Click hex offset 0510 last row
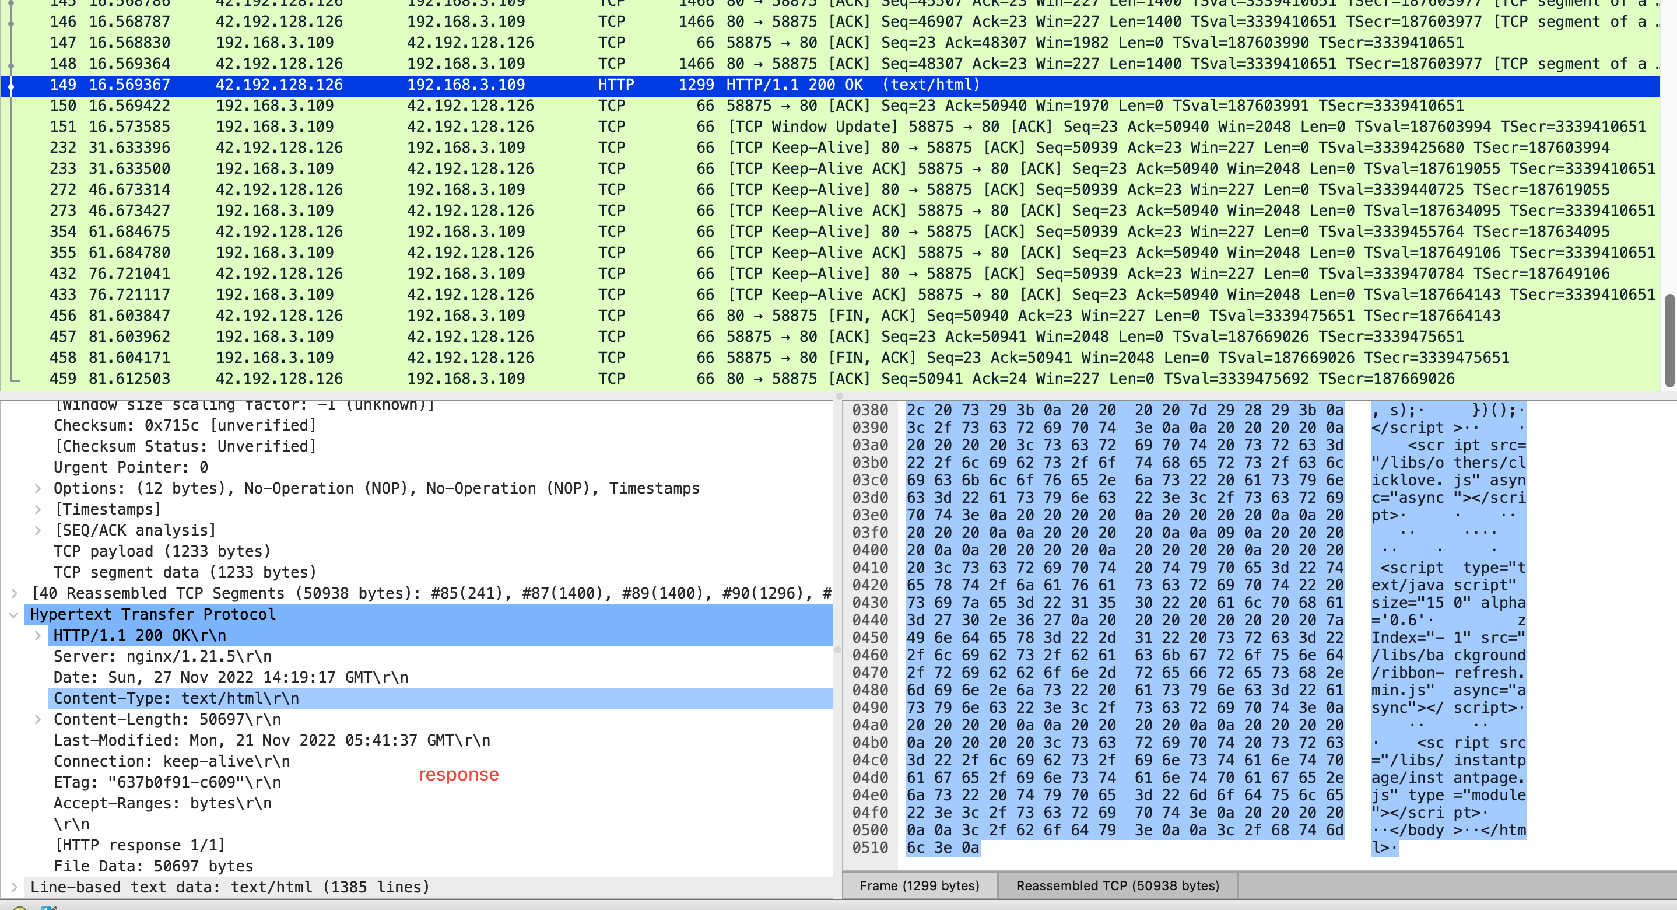 click(x=871, y=848)
